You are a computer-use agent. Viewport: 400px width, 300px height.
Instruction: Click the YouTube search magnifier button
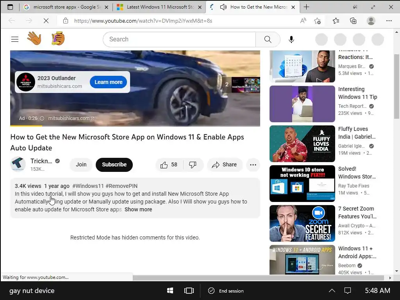pos(268,39)
